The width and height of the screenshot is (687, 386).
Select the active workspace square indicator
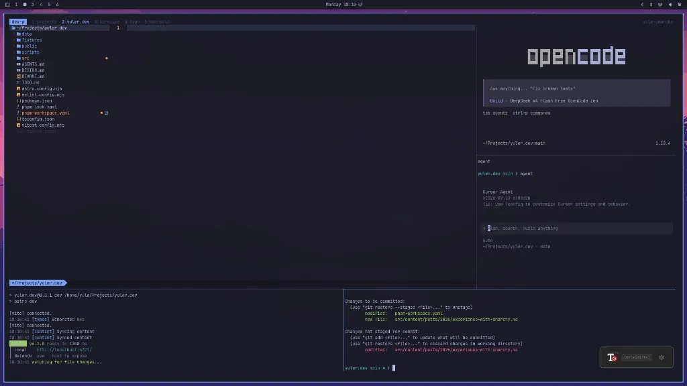pos(25,5)
